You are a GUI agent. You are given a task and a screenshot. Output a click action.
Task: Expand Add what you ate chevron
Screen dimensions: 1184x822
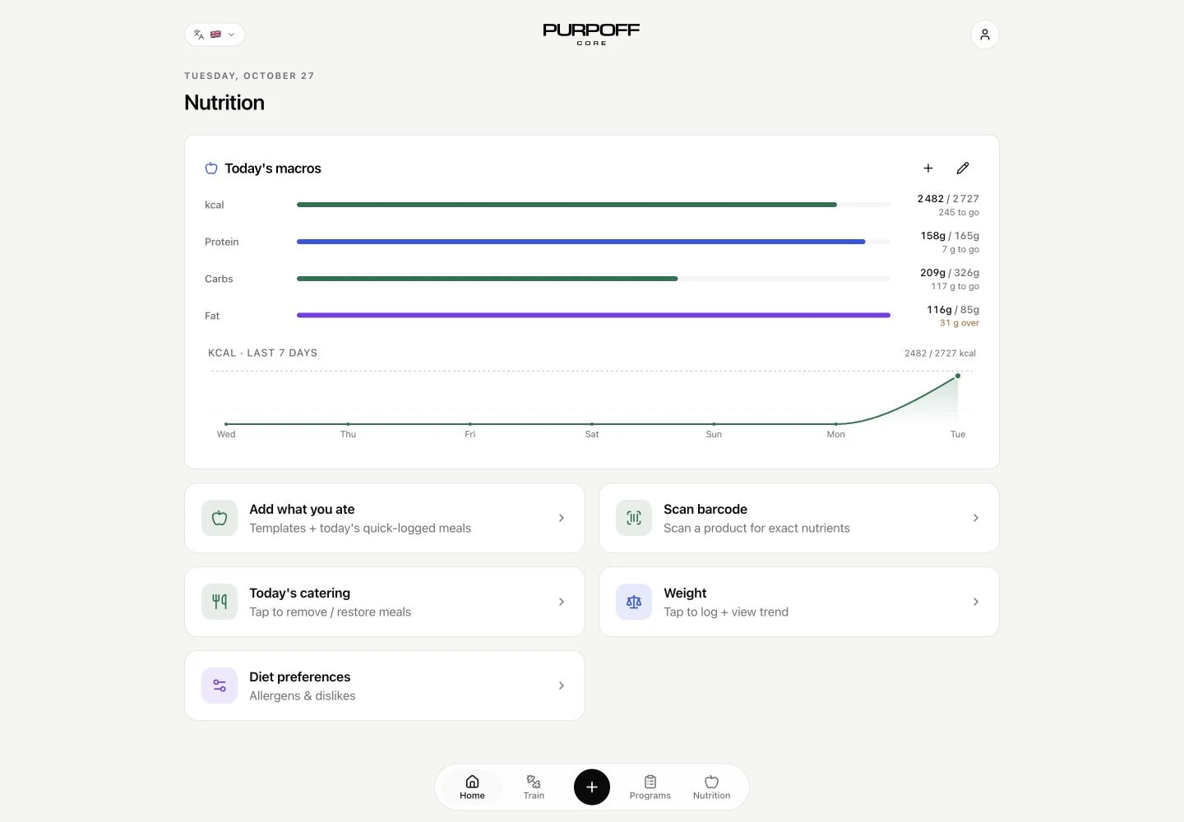[562, 518]
